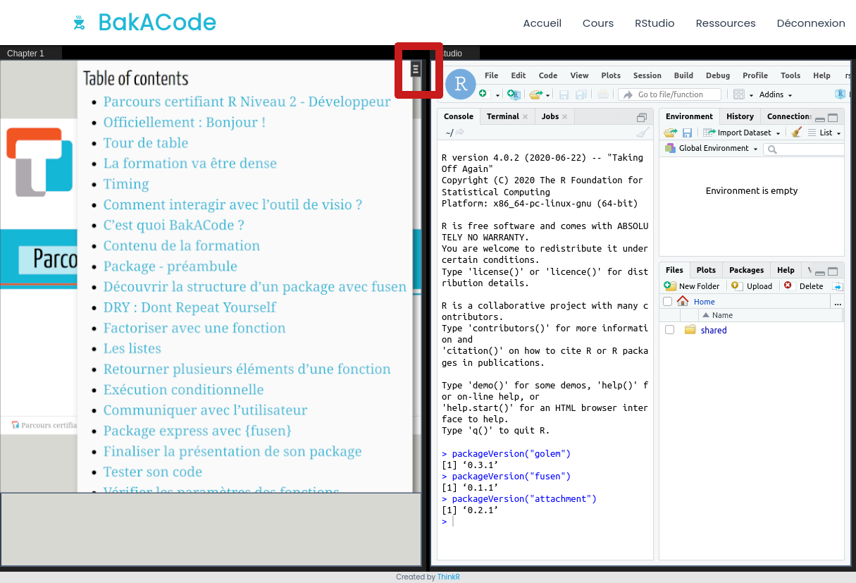Click the Load workspace folder icon in Environment
Image resolution: width=856 pixels, height=583 pixels.
pos(670,133)
